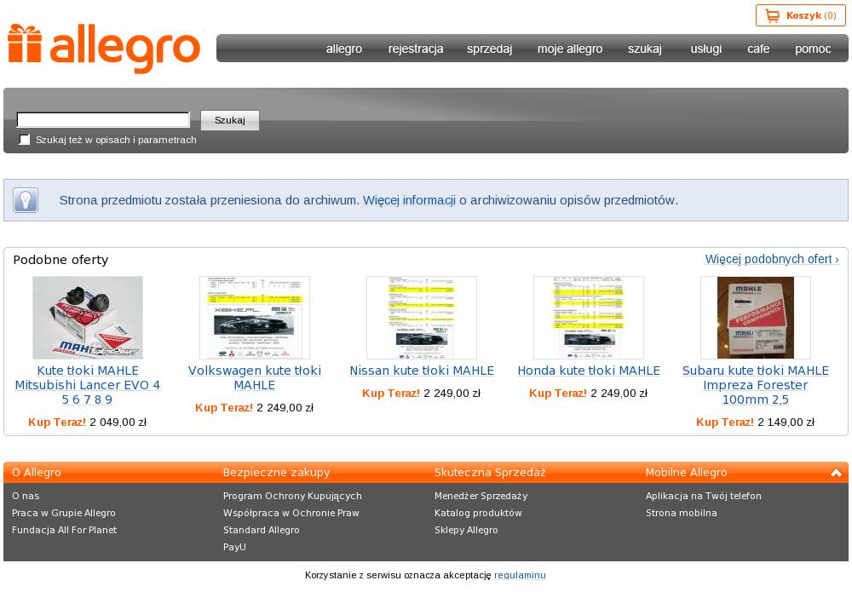Click the 2 149,00 zł price

pos(786,422)
